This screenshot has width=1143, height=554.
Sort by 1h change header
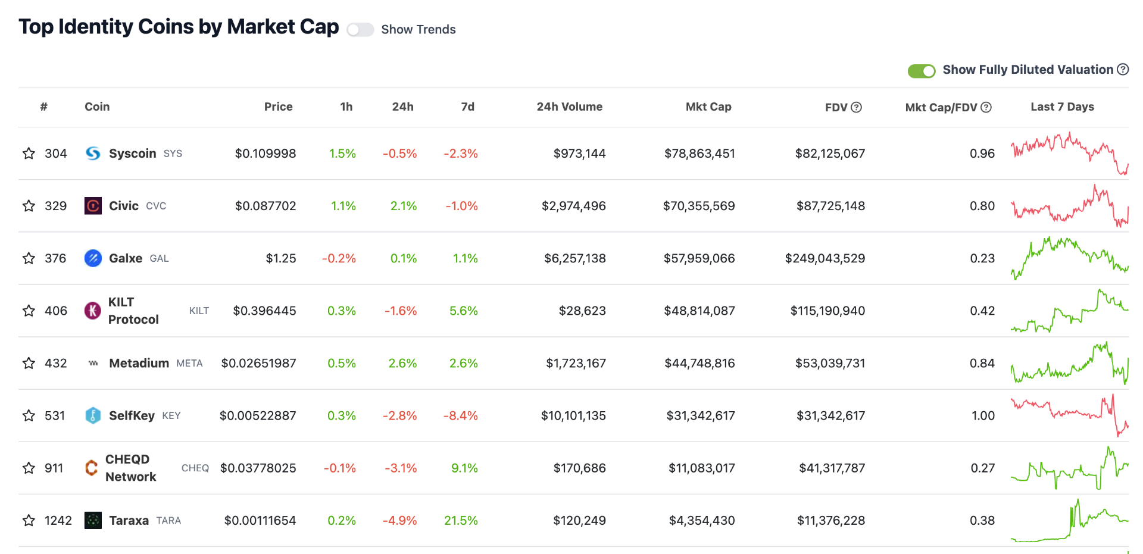tap(346, 107)
